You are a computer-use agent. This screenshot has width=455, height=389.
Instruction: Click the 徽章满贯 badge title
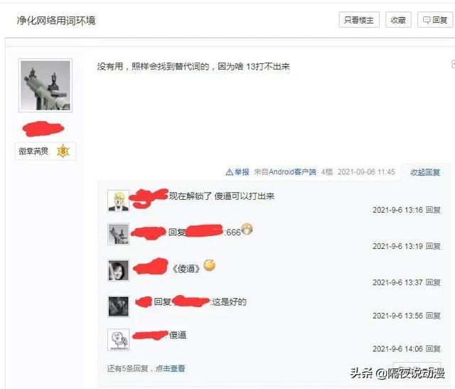pos(33,151)
